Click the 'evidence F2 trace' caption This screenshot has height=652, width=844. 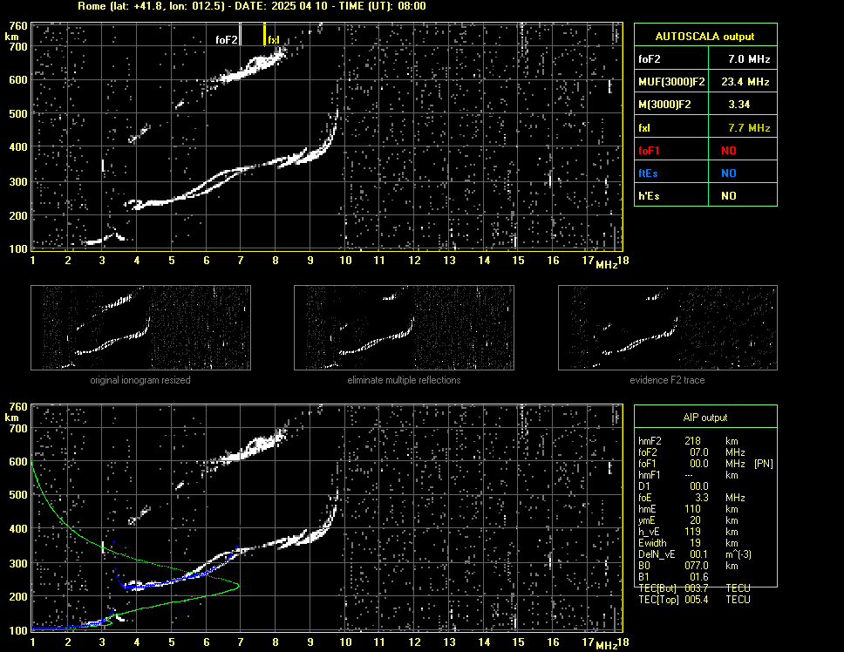coord(667,380)
